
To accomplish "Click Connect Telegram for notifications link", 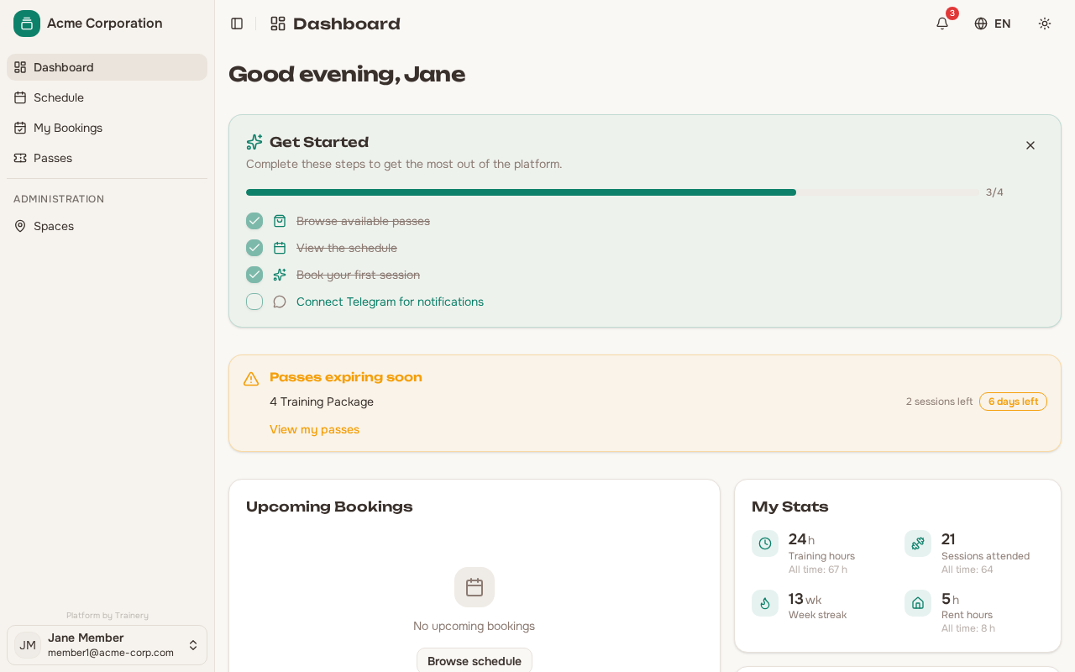I will tap(390, 302).
